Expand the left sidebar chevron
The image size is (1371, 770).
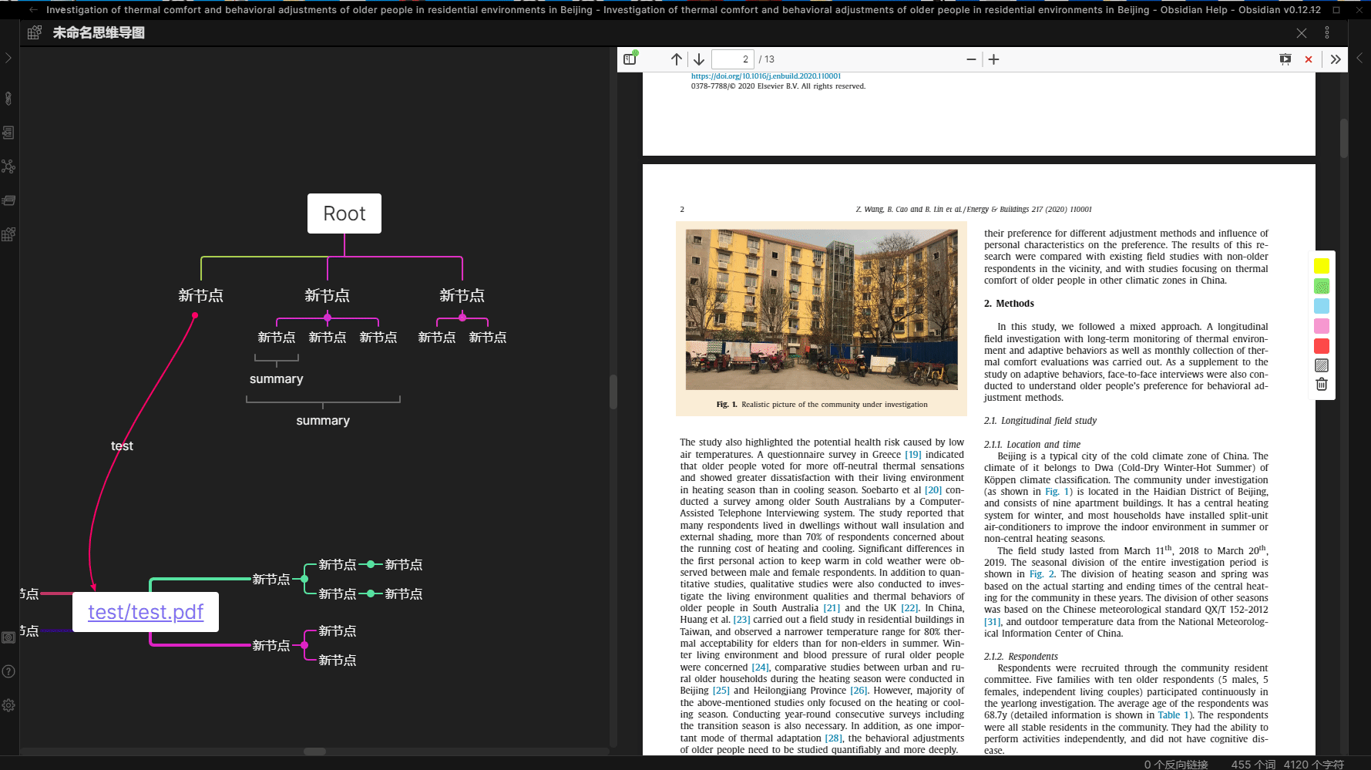[x=8, y=58]
